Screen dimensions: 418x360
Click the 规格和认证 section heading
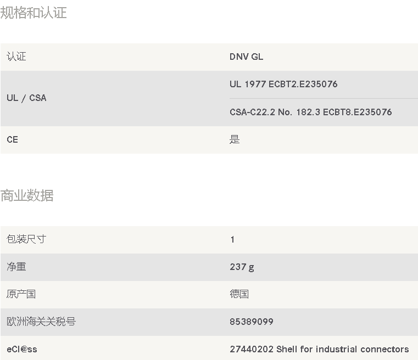pyautogui.click(x=34, y=13)
